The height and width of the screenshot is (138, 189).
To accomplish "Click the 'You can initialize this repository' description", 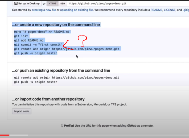I will point(69,104).
